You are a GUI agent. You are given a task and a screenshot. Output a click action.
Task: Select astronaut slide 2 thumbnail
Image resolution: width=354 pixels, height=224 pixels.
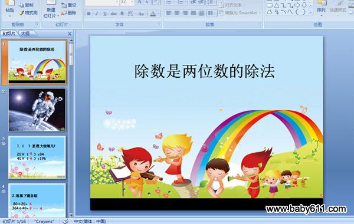point(37,110)
